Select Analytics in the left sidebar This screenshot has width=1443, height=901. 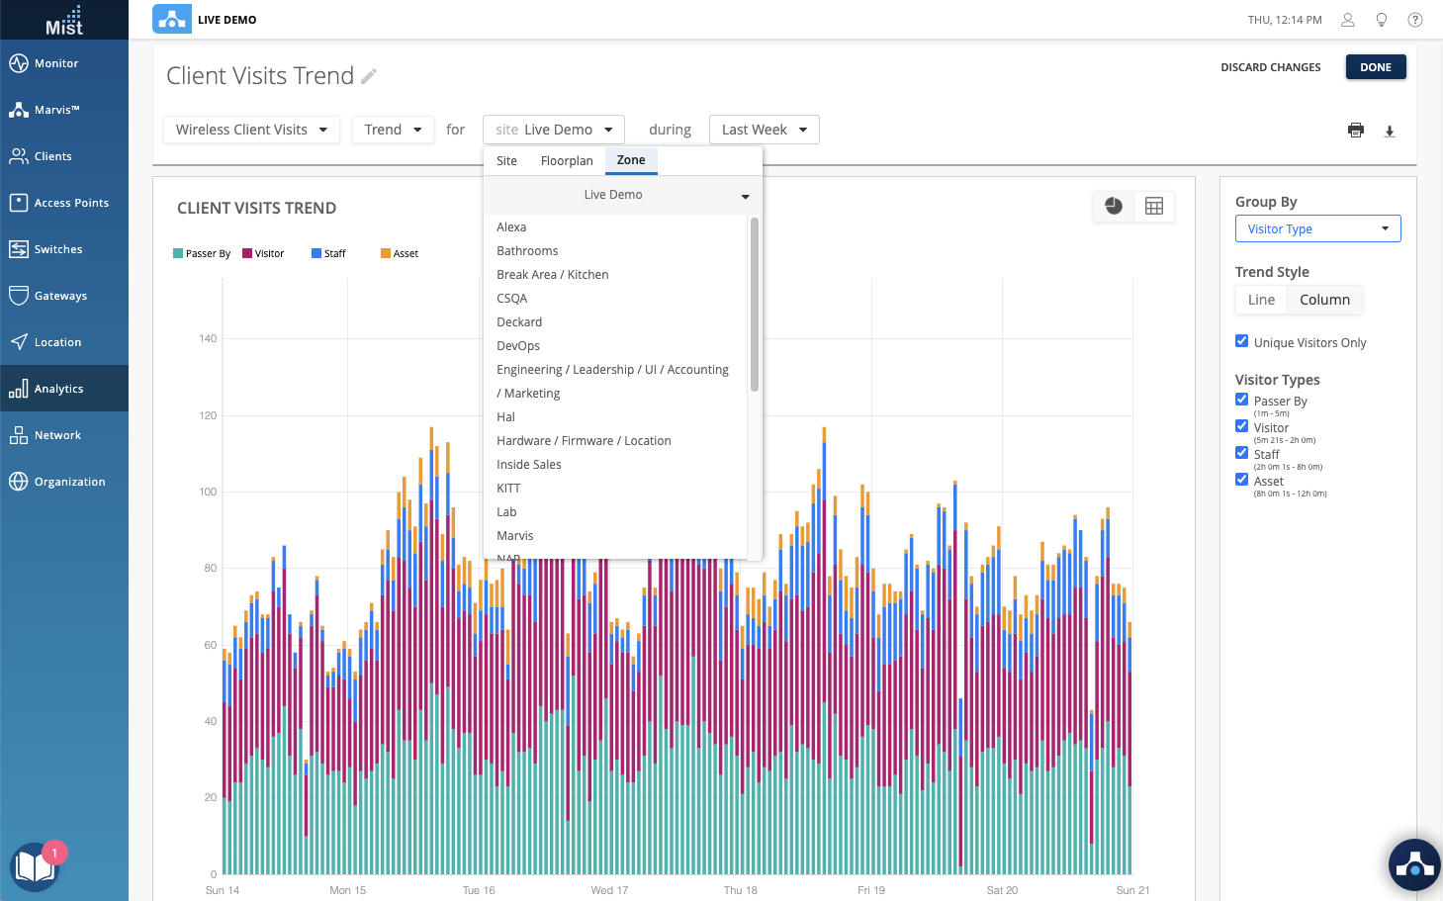pyautogui.click(x=59, y=389)
